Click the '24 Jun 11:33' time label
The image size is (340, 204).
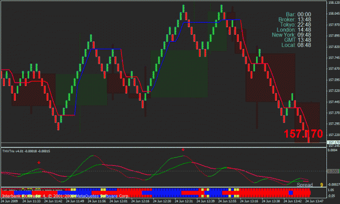(x=32, y=201)
